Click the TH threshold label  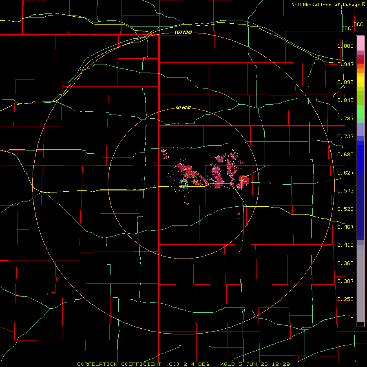click(350, 318)
